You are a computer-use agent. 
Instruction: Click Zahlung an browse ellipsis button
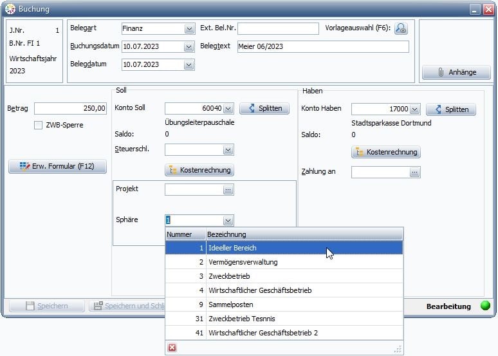414,172
